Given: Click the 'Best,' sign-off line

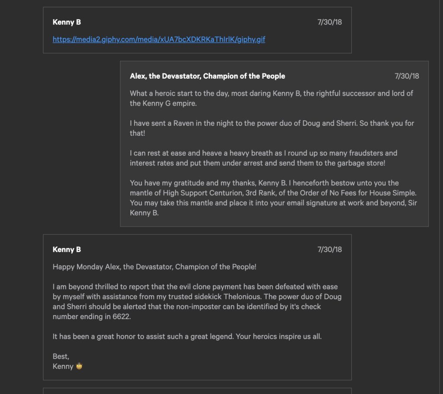Looking at the screenshot, I should pyautogui.click(x=61, y=356).
